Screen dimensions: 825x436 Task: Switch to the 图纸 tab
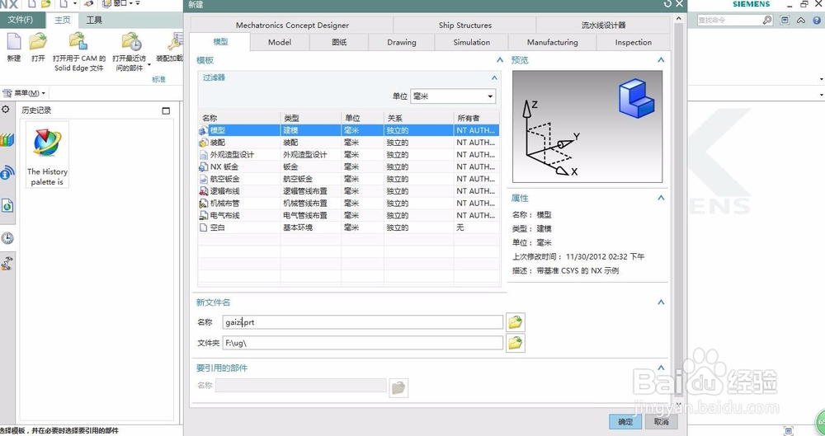pyautogui.click(x=339, y=42)
